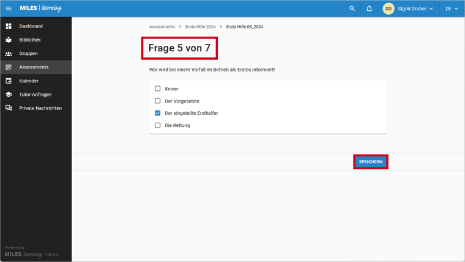The height and width of the screenshot is (262, 465).
Task: Click the search magnifier icon
Action: (352, 9)
